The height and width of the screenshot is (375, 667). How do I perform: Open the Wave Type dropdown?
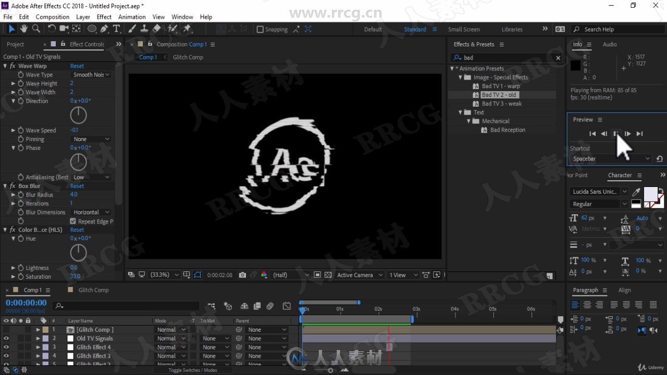91,74
